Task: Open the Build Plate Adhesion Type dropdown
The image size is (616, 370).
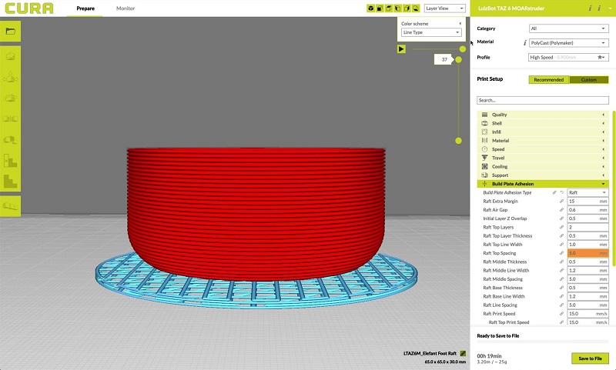Action: 588,192
